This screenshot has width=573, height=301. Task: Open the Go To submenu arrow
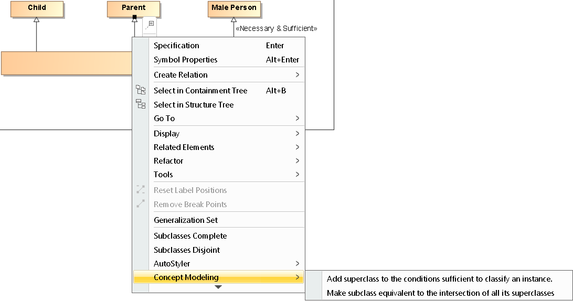point(298,119)
